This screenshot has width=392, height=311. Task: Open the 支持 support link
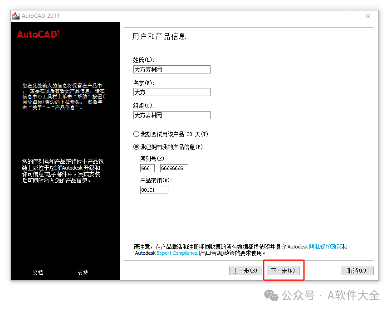[x=83, y=272]
